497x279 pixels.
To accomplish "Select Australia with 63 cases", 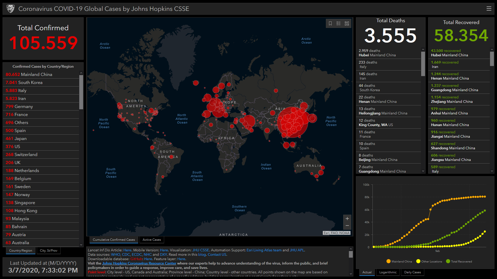I will pyautogui.click(x=41, y=243).
